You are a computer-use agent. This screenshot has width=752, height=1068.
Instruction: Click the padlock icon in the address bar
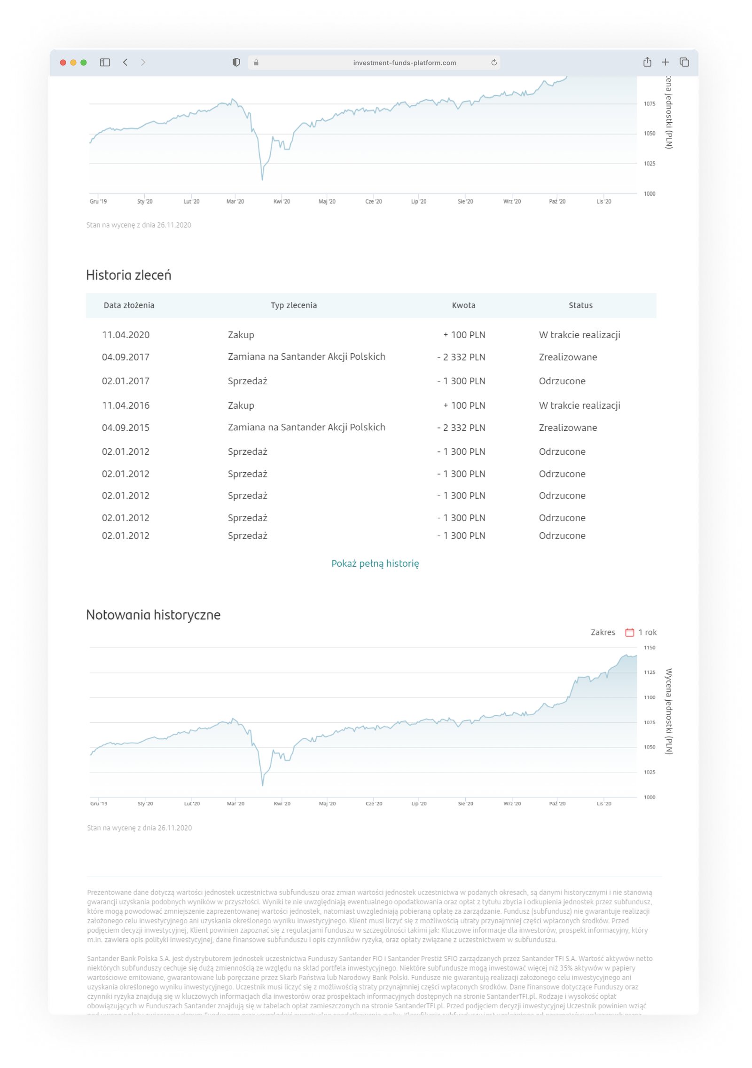tap(256, 63)
